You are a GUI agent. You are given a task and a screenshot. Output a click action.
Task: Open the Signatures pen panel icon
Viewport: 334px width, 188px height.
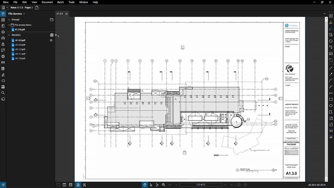pyautogui.click(x=3, y=75)
